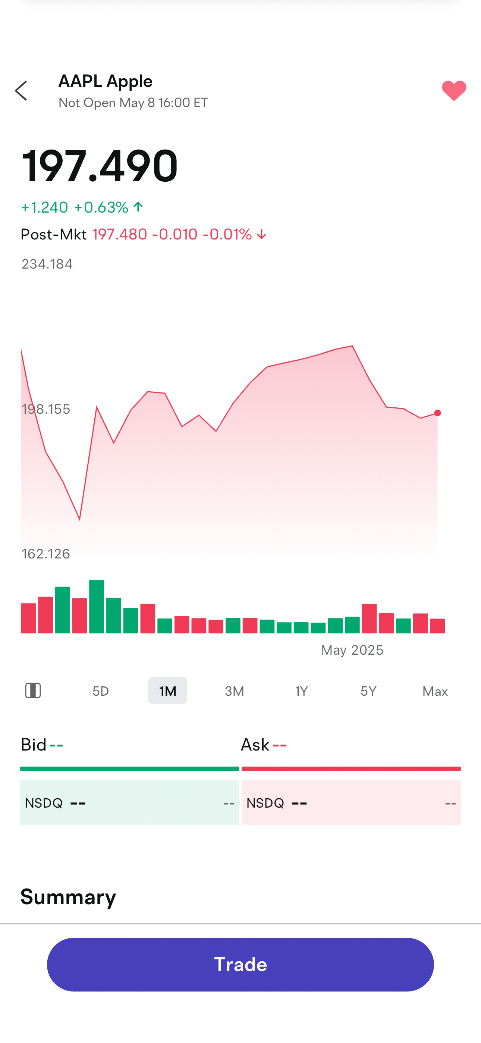Switch to the 3M chart range

pos(235,691)
